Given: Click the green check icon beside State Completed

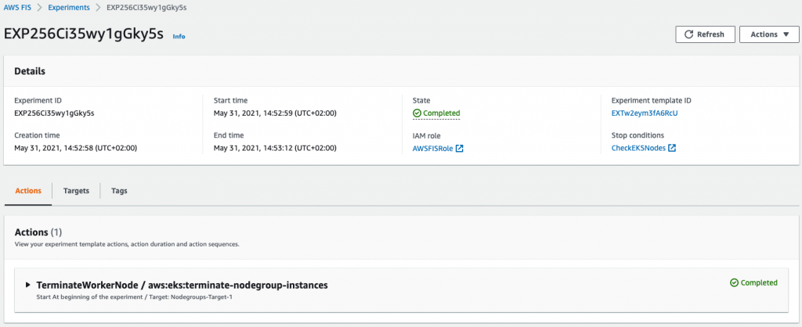Looking at the screenshot, I should [417, 113].
